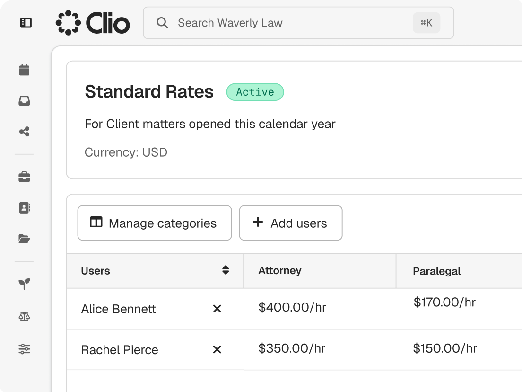Screen dimensions: 522x392
Task: Open the Calendar sidebar icon
Action: click(24, 70)
